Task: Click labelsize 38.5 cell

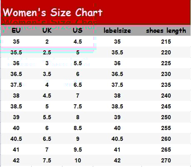Action: pyautogui.click(x=117, y=106)
